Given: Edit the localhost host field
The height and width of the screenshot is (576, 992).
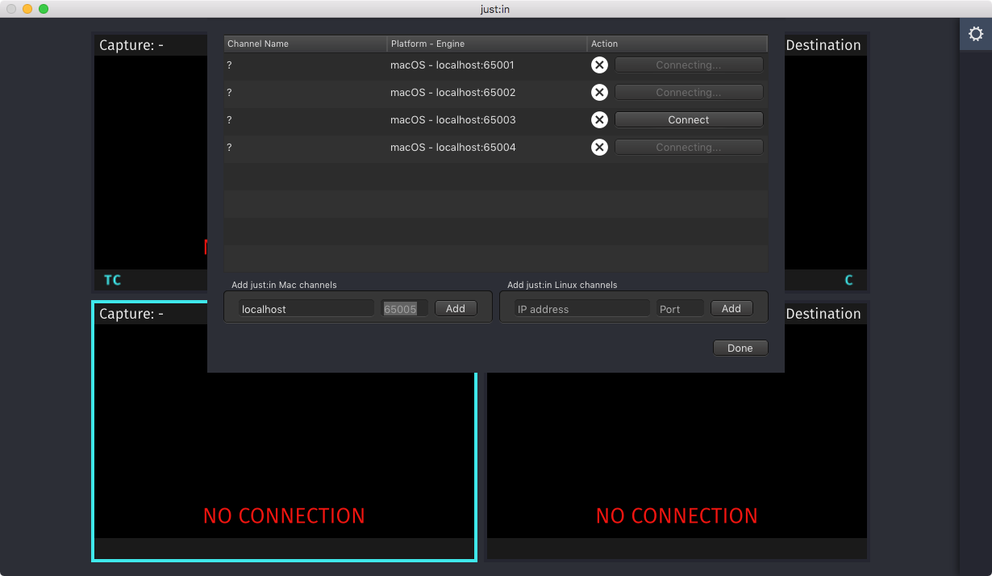Looking at the screenshot, I should [x=306, y=309].
